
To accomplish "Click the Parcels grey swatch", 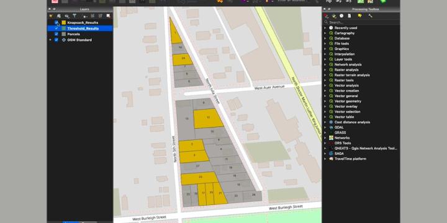I will pyautogui.click(x=63, y=34).
